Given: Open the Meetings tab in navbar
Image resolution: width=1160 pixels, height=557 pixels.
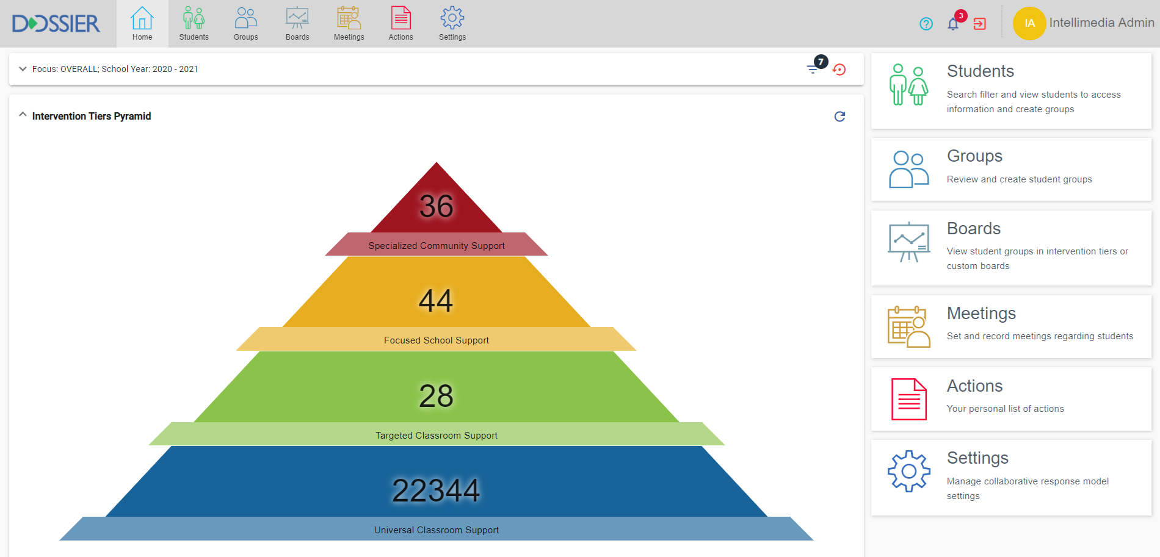Looking at the screenshot, I should coord(349,24).
